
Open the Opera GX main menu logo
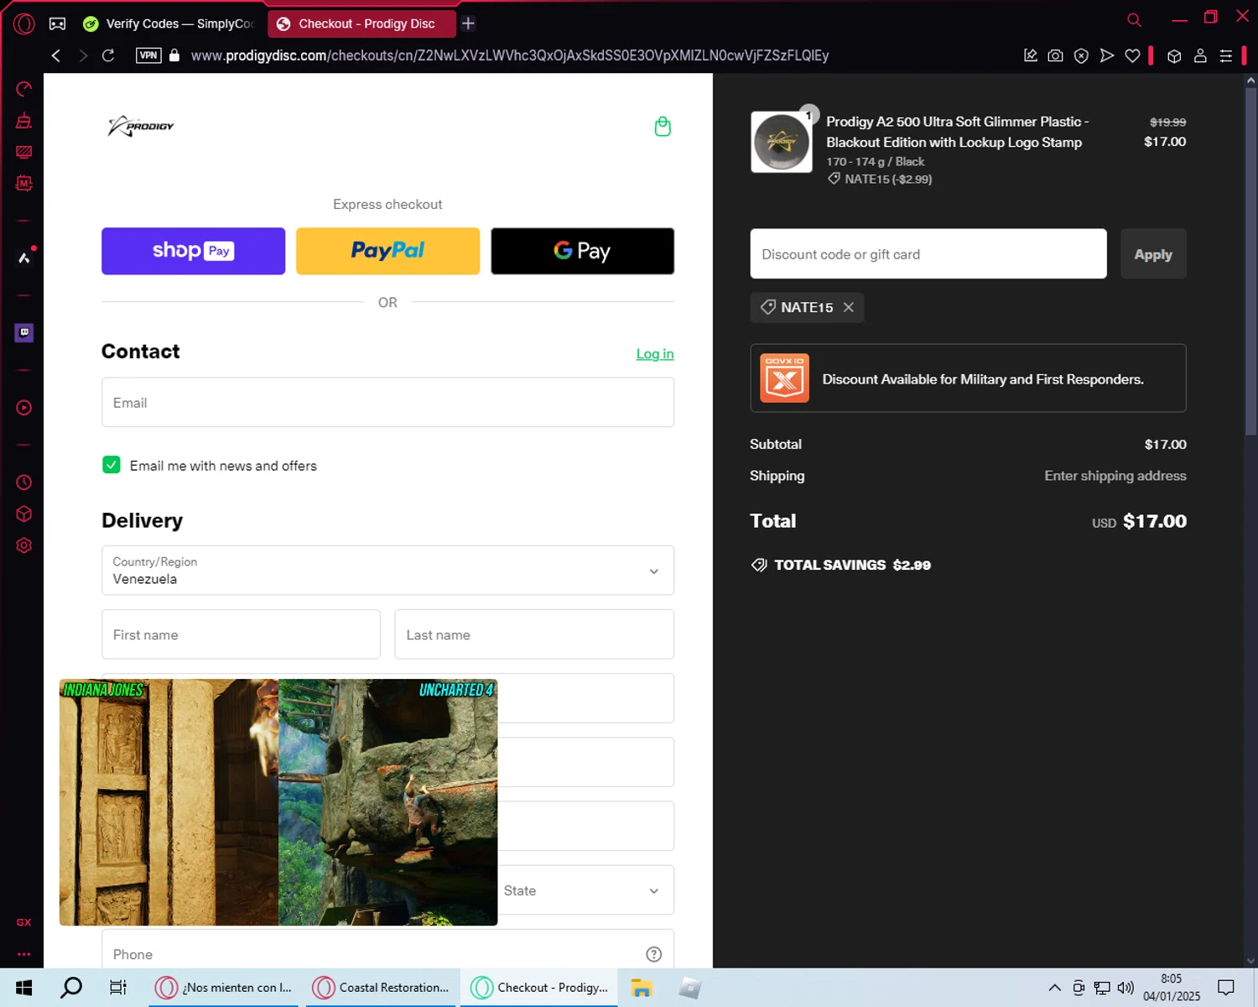[x=23, y=23]
